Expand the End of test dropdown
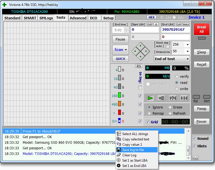Viewport: 215px width, 170px height. coord(188,59)
